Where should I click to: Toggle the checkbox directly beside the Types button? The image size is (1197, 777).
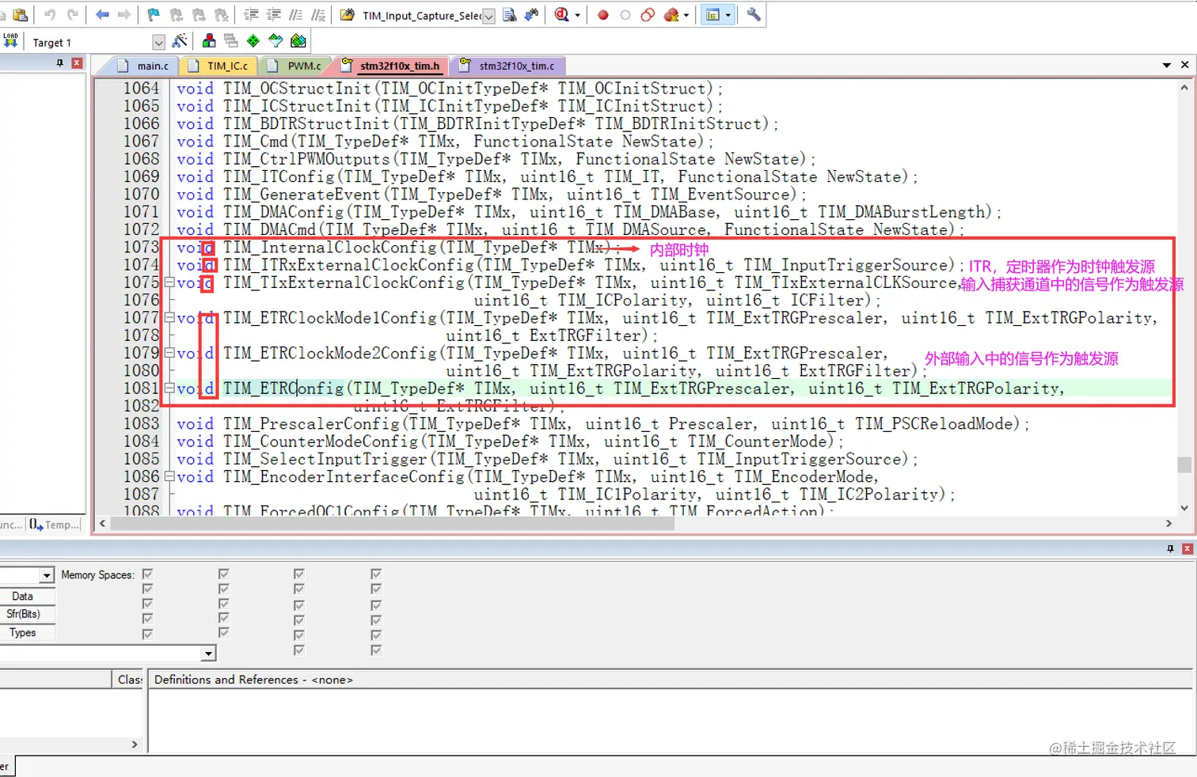[147, 634]
